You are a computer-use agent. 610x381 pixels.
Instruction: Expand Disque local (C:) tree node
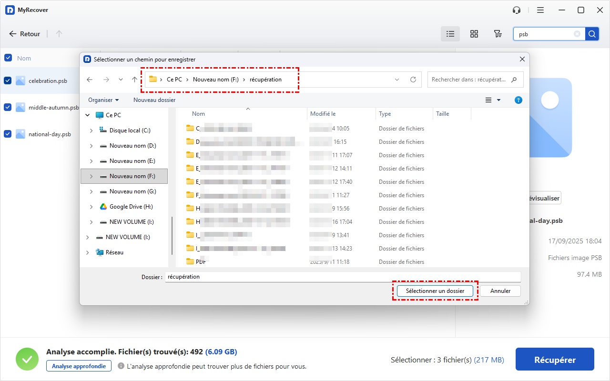[x=91, y=130]
